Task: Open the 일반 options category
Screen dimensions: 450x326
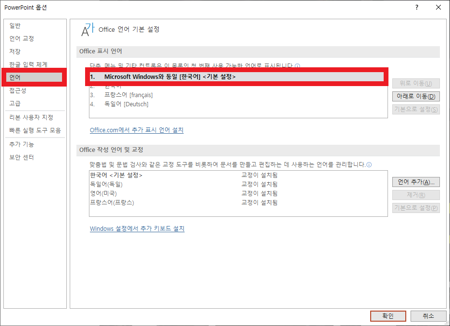Action: [x=15, y=25]
